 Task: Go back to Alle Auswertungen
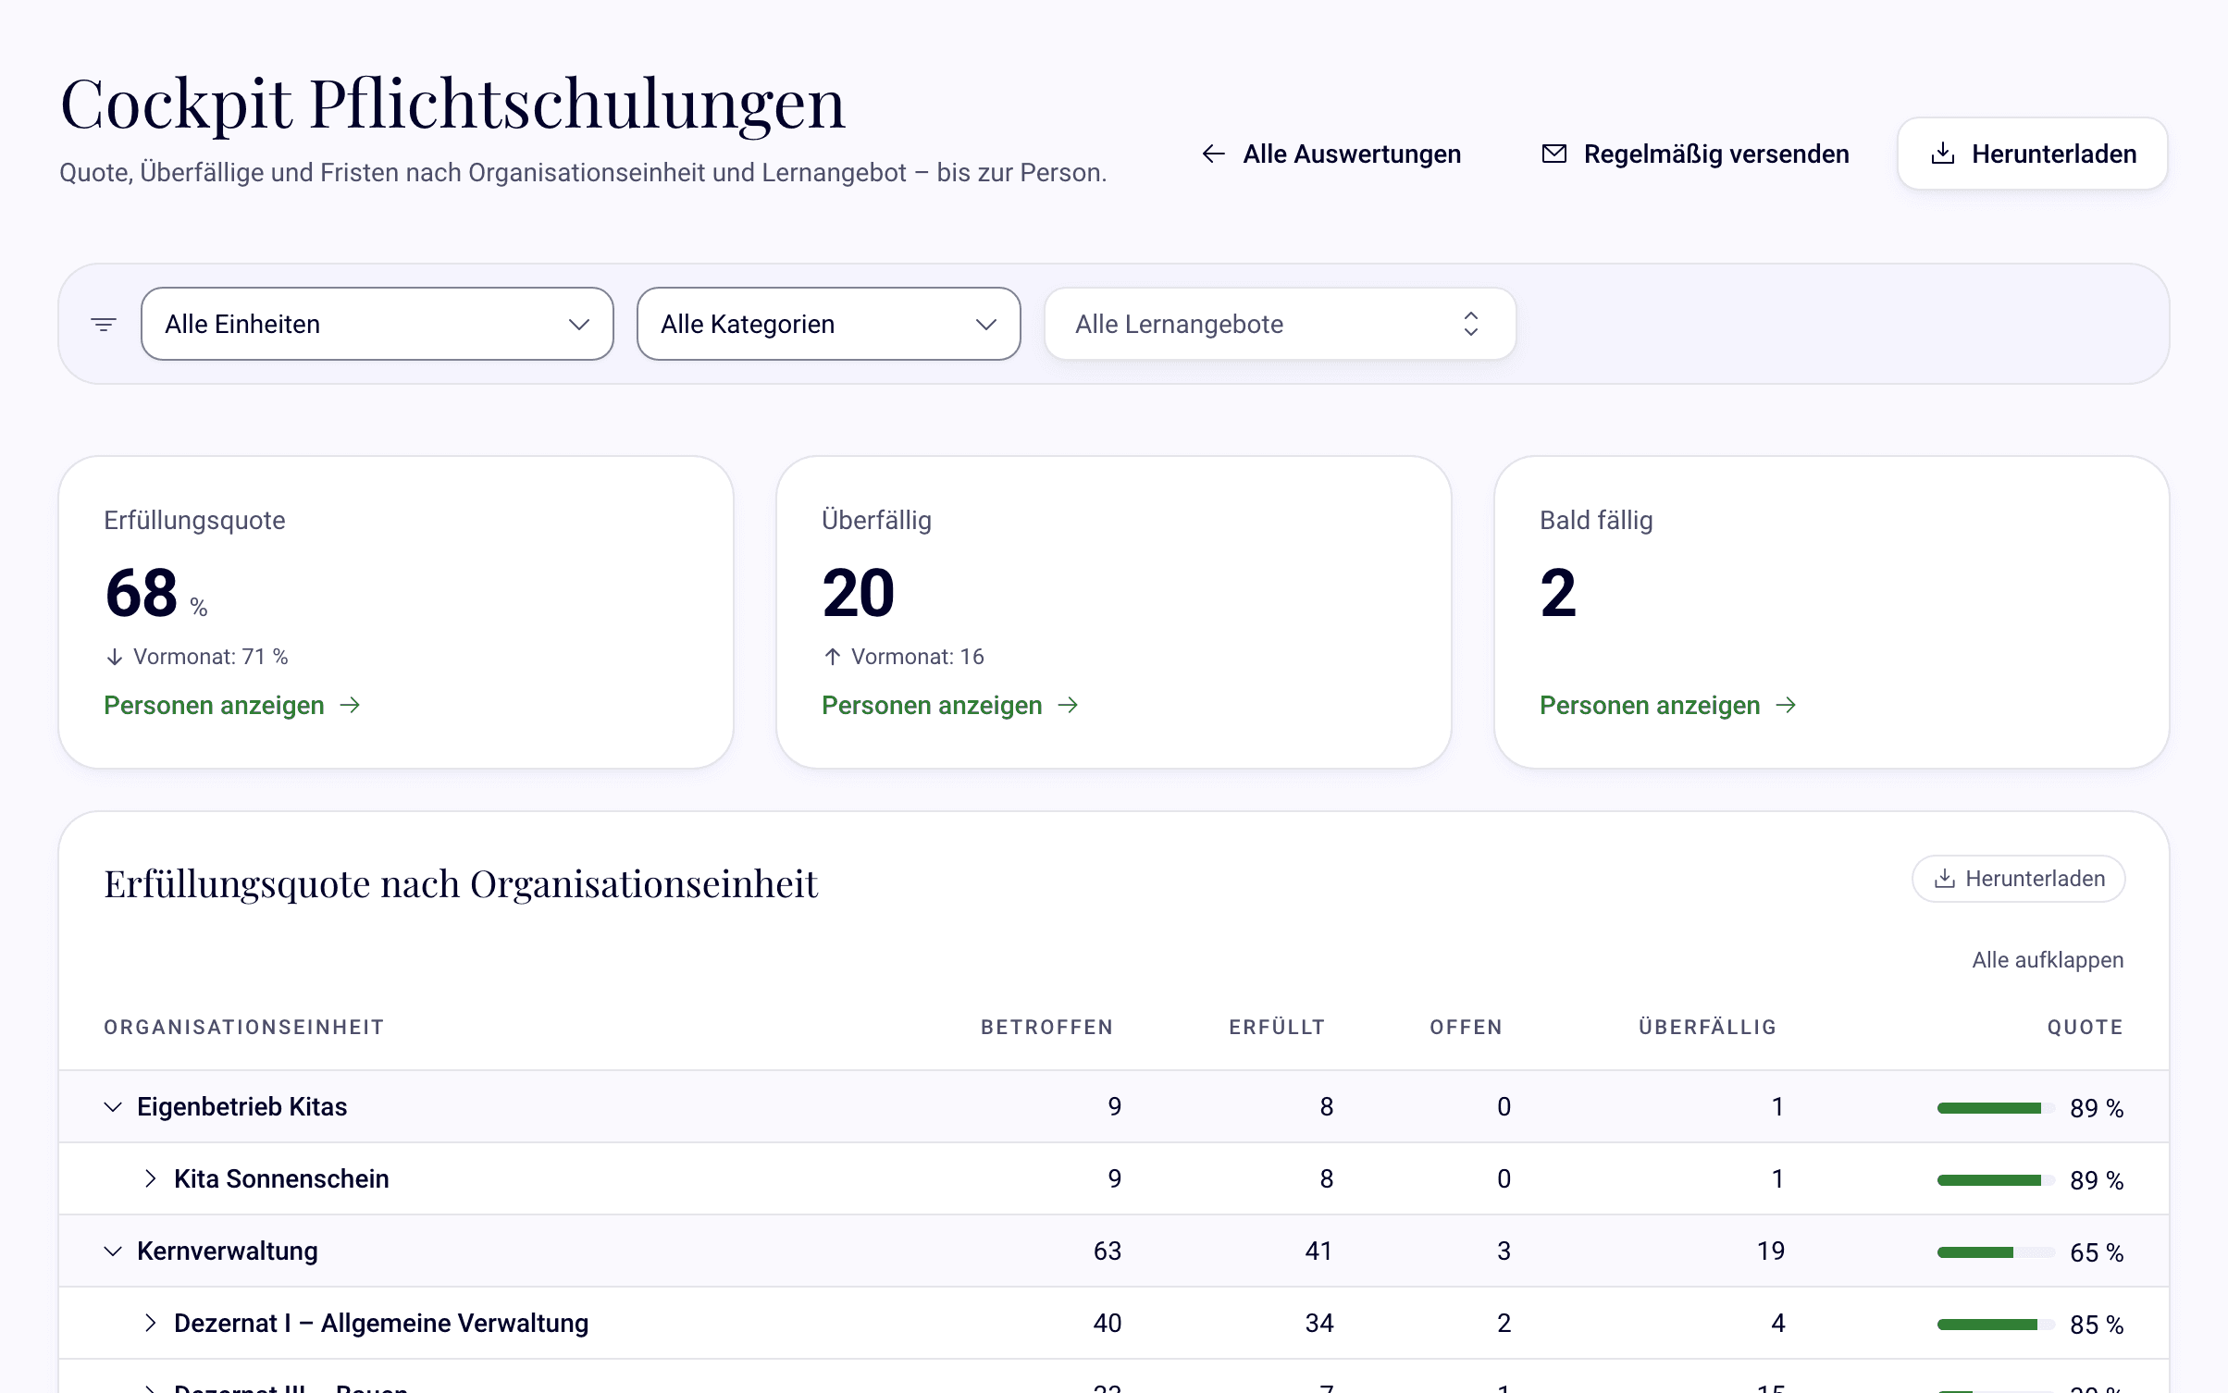tap(1331, 154)
